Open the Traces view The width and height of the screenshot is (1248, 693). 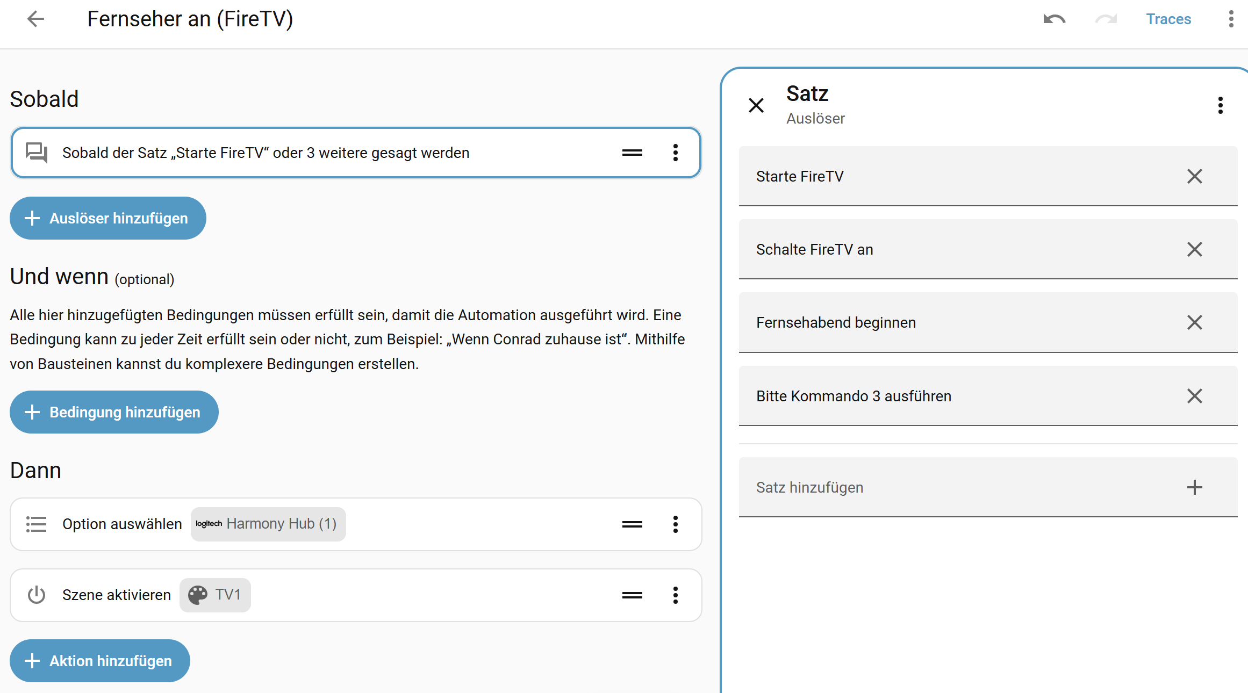click(1168, 19)
